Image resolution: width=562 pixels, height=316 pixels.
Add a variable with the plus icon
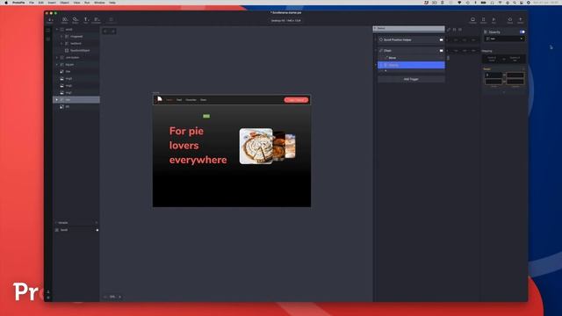(97, 223)
